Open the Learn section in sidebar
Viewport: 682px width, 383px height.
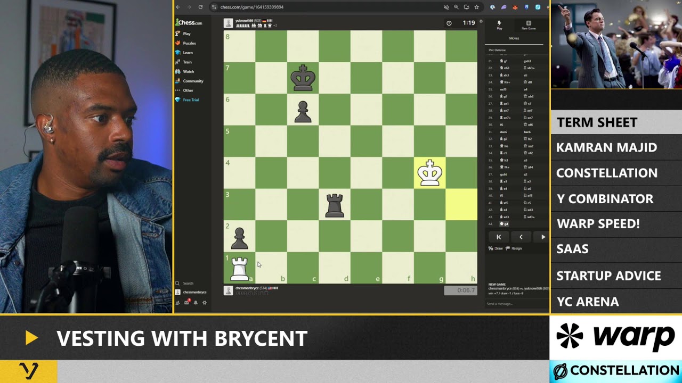188,53
